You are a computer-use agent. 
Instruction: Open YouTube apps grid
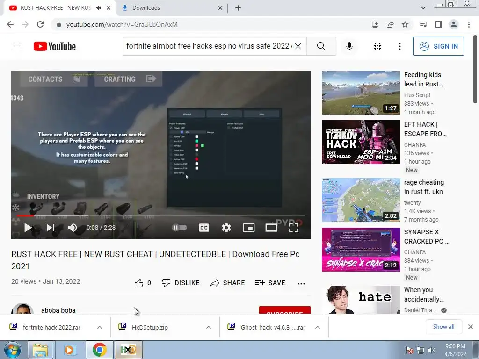pos(377,46)
